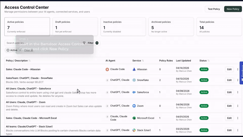This screenshot has height=137, width=243.
Task: Click the Zoom service icon
Action: 134,106
